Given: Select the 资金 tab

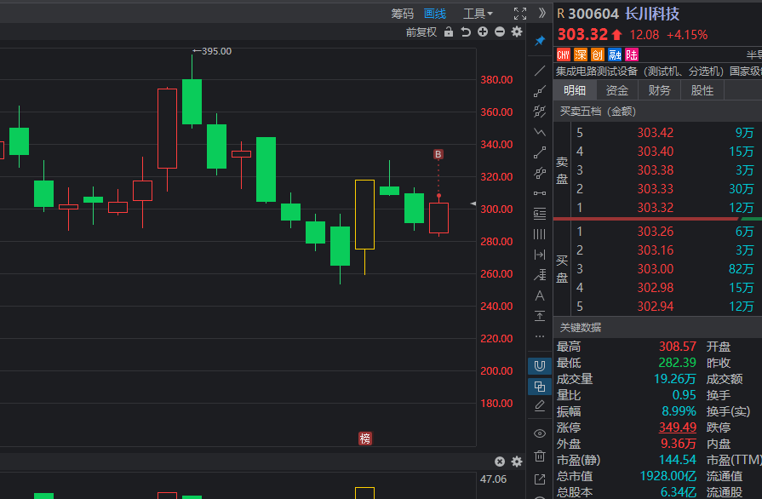Looking at the screenshot, I should coord(616,90).
